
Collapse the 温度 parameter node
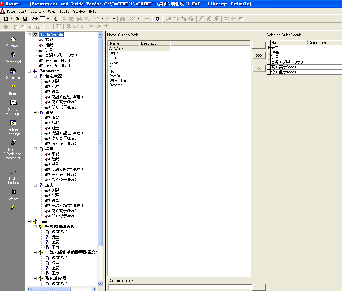(x=35, y=149)
